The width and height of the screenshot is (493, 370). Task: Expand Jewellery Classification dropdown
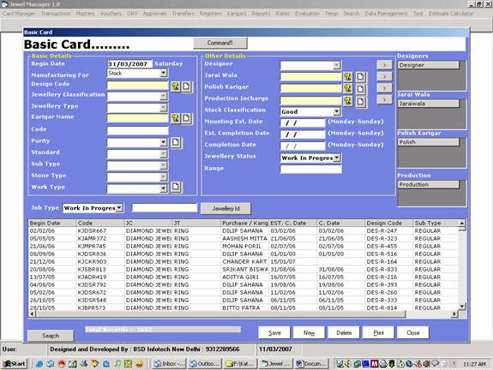point(163,96)
